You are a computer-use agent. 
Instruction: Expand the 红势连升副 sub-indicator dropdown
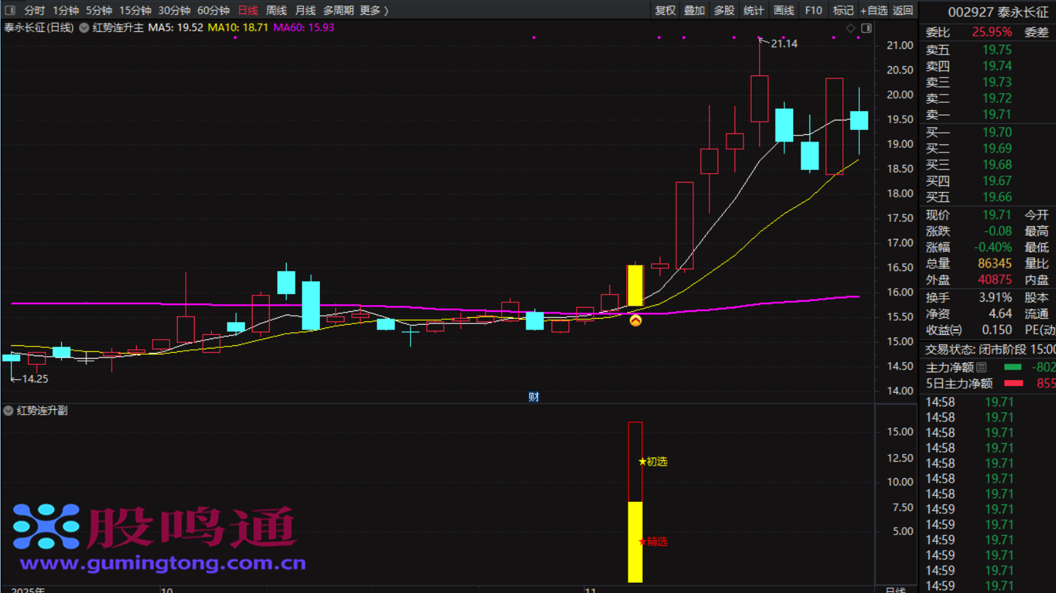8,411
